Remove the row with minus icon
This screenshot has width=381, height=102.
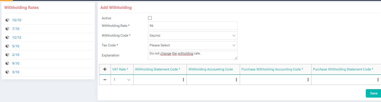105,80
